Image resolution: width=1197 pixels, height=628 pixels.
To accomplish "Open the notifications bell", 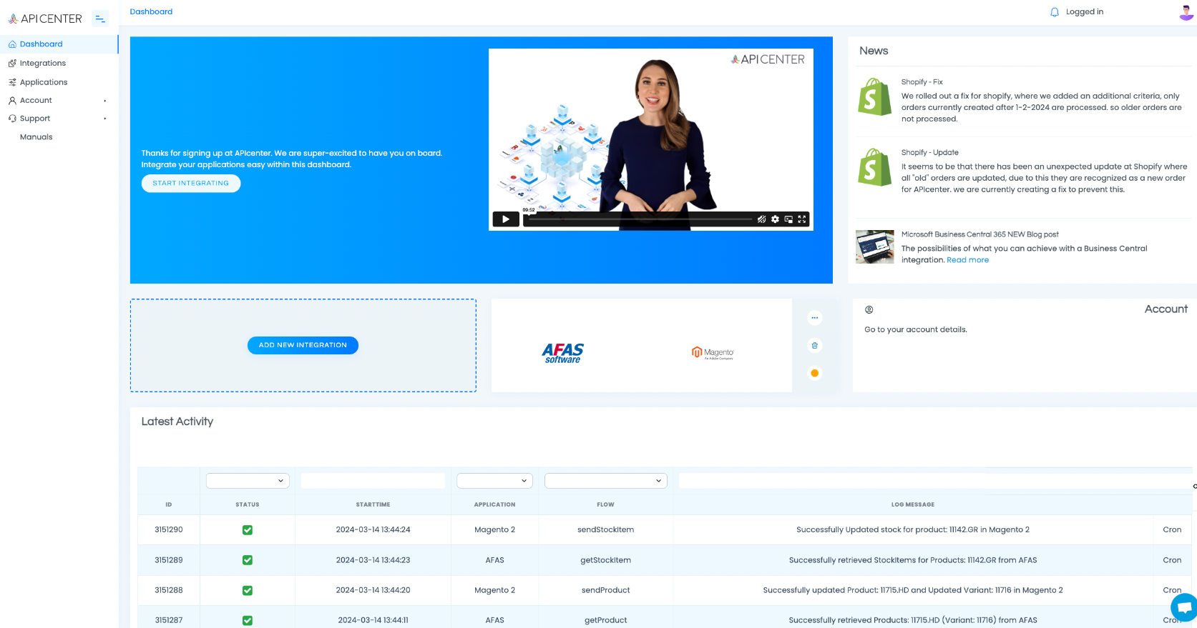I will 1054,12.
